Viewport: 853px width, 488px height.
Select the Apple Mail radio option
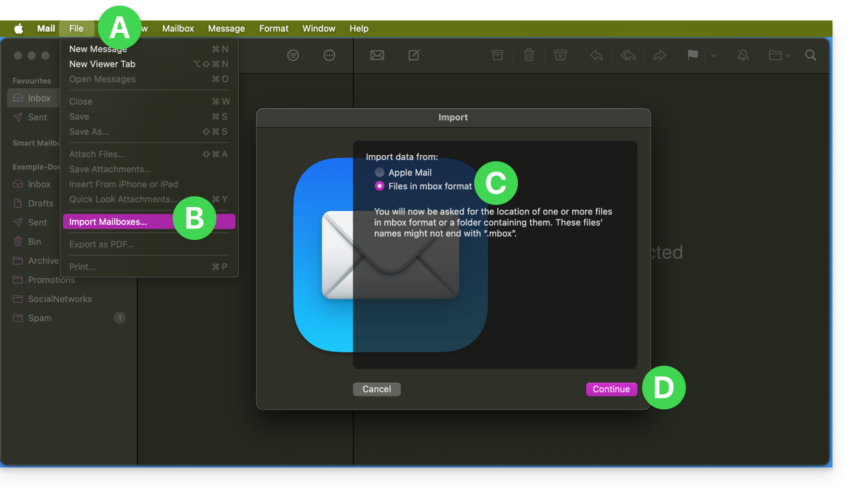[x=380, y=173]
